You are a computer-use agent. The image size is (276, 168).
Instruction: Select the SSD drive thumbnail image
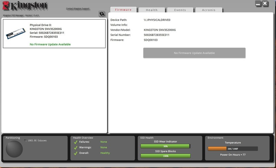tap(16, 33)
